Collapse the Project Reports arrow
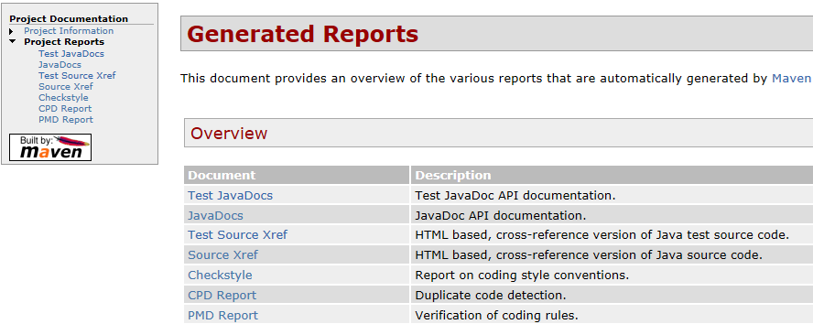This screenshot has width=813, height=335. (13, 41)
